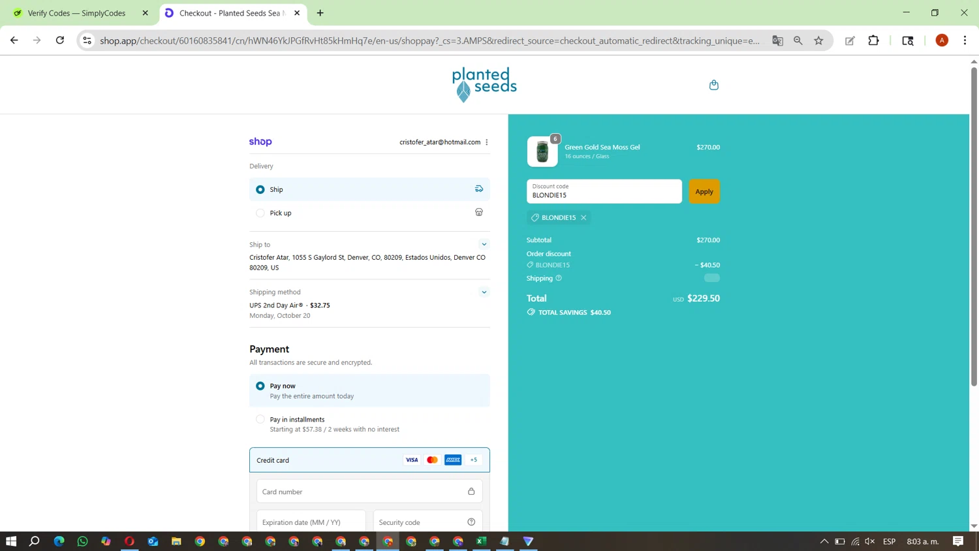Open account options next to email
Viewport: 979px width, 551px height.
coord(487,142)
